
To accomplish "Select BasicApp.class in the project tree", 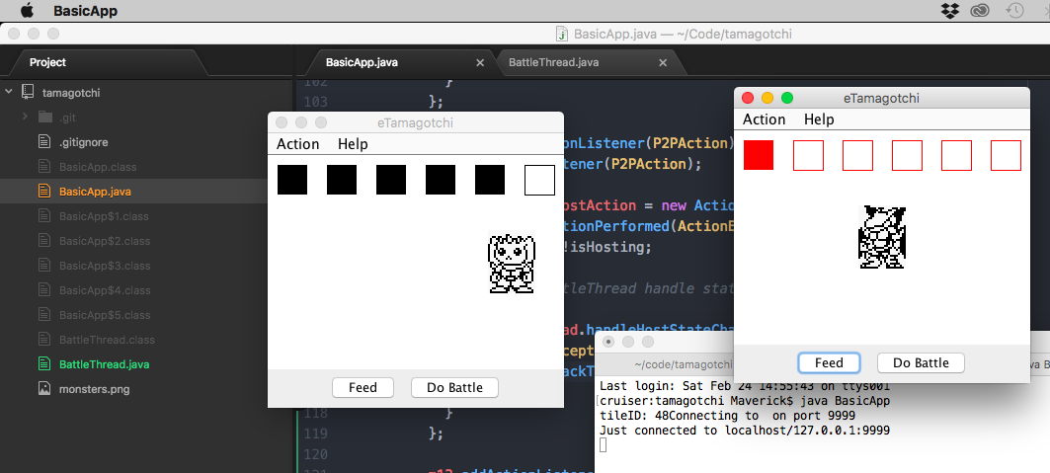I will tap(98, 167).
